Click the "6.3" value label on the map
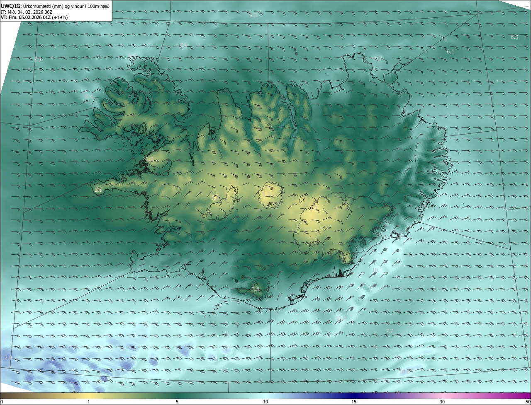531x405 pixels. point(514,37)
